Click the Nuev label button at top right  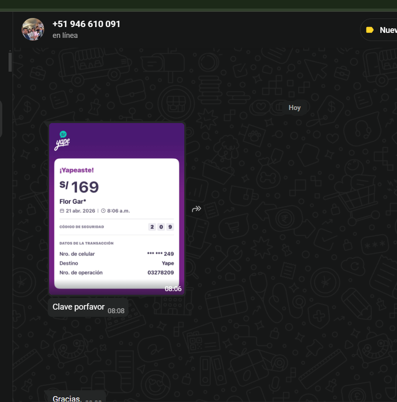tap(379, 30)
